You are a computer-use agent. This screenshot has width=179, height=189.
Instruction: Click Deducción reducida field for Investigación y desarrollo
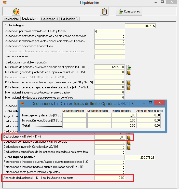coord(99,115)
